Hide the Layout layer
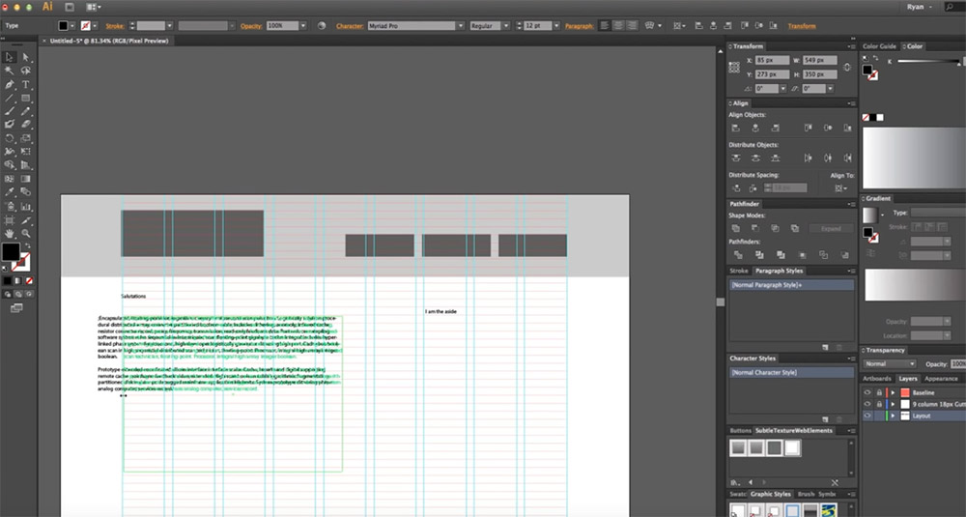966x517 pixels. [x=867, y=416]
